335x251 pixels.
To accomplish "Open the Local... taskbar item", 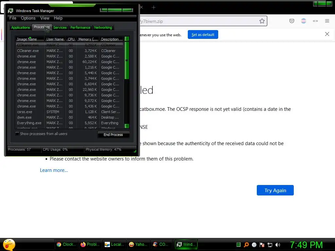I will pos(114,244).
